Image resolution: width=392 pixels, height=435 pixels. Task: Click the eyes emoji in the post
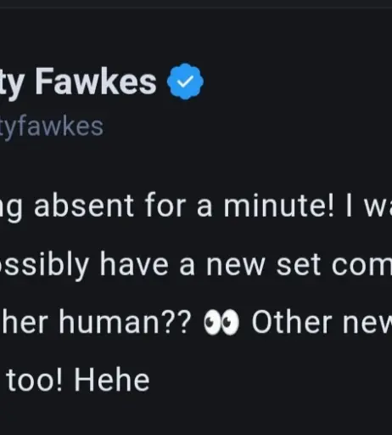pyautogui.click(x=221, y=322)
